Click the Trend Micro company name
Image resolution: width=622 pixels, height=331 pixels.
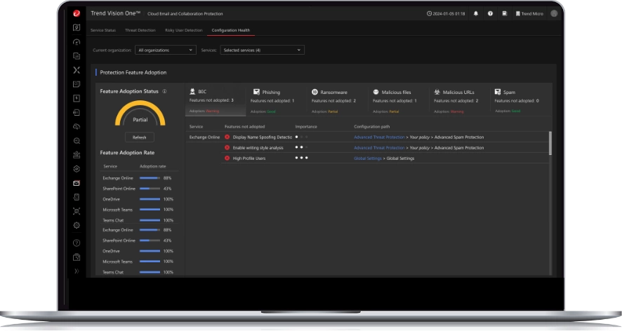click(532, 14)
